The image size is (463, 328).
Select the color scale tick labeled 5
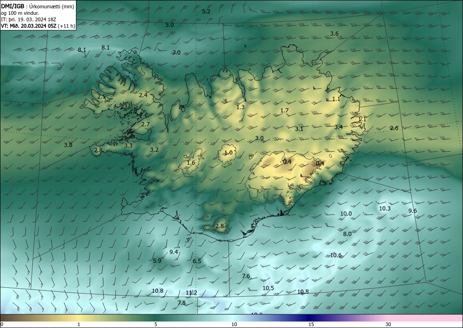click(x=156, y=325)
